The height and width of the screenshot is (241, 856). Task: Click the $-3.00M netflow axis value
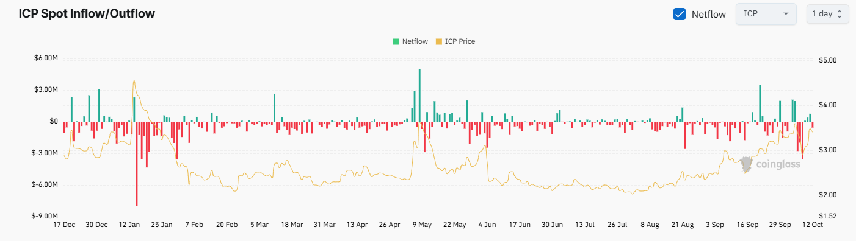point(46,153)
